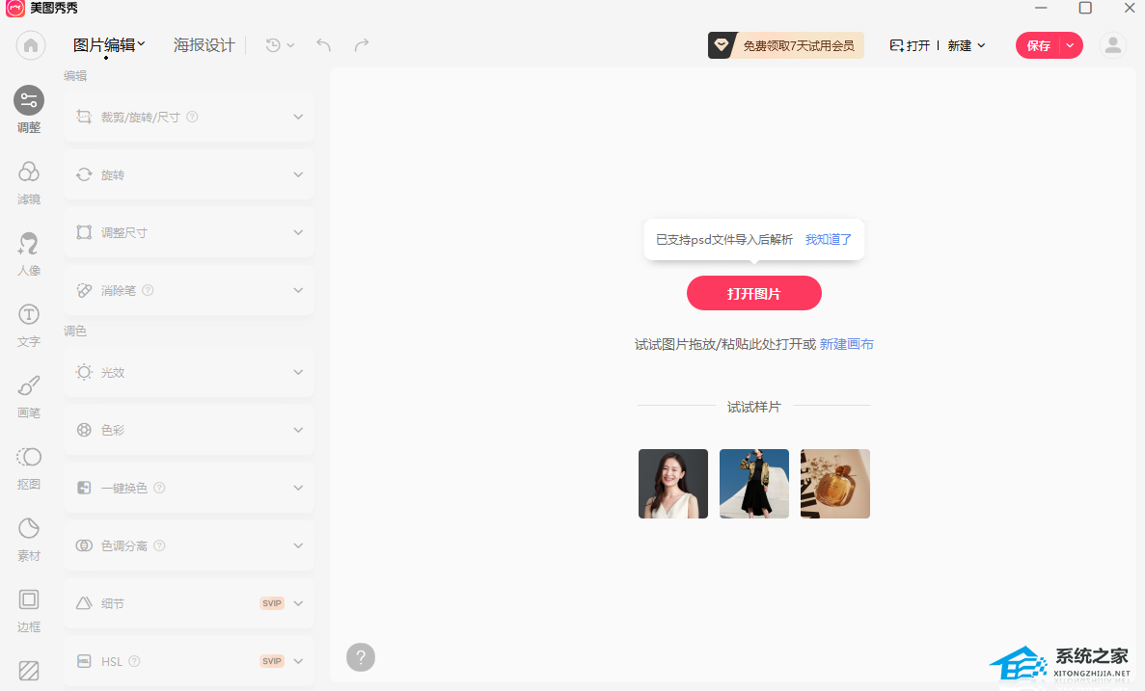The image size is (1145, 691).
Task: Click the undo arrow icon
Action: click(x=323, y=45)
